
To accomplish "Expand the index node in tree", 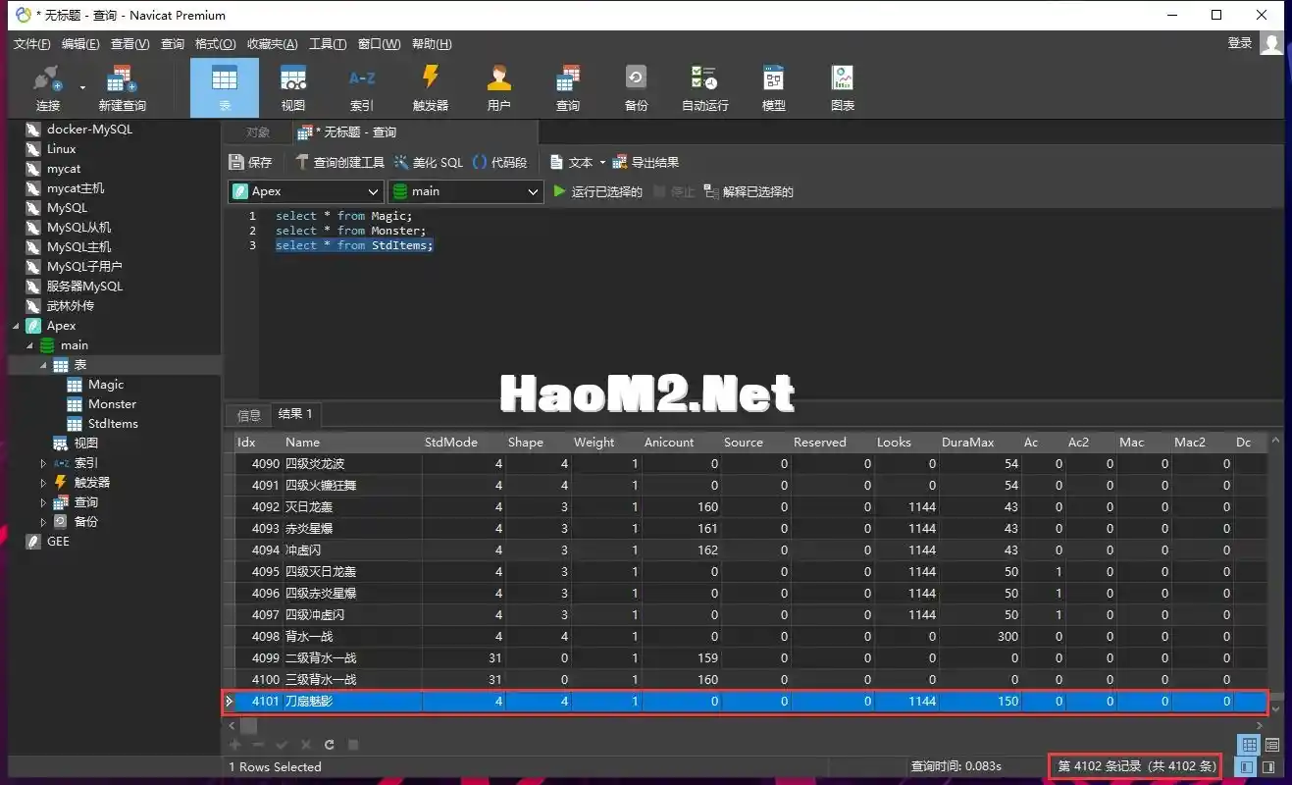I will (43, 463).
